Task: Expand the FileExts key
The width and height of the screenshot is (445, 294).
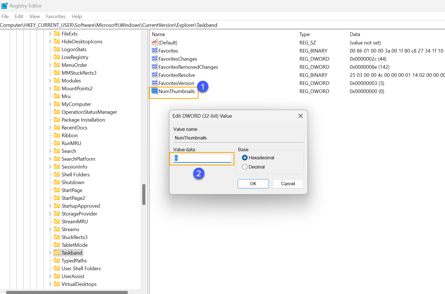Action: [50, 34]
